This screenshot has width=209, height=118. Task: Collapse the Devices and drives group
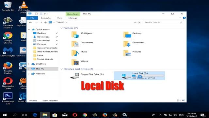[x=61, y=69]
